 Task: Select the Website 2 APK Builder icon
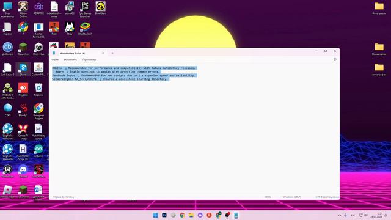click(8, 91)
